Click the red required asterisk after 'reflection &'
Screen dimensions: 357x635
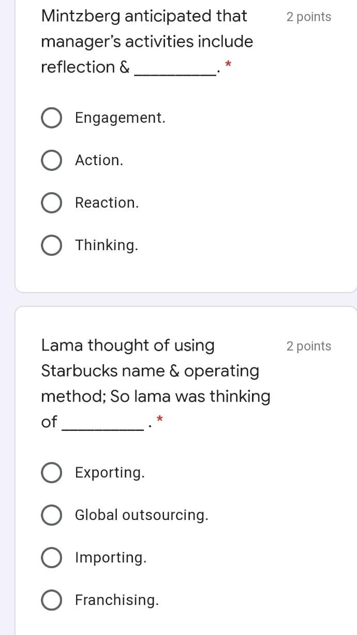click(x=229, y=65)
